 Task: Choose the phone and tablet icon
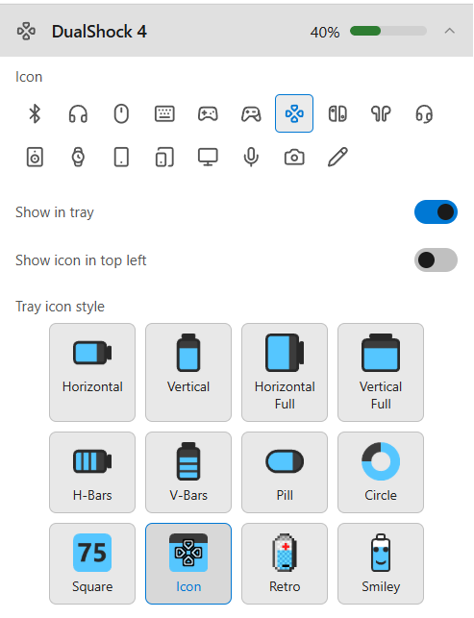click(x=164, y=158)
